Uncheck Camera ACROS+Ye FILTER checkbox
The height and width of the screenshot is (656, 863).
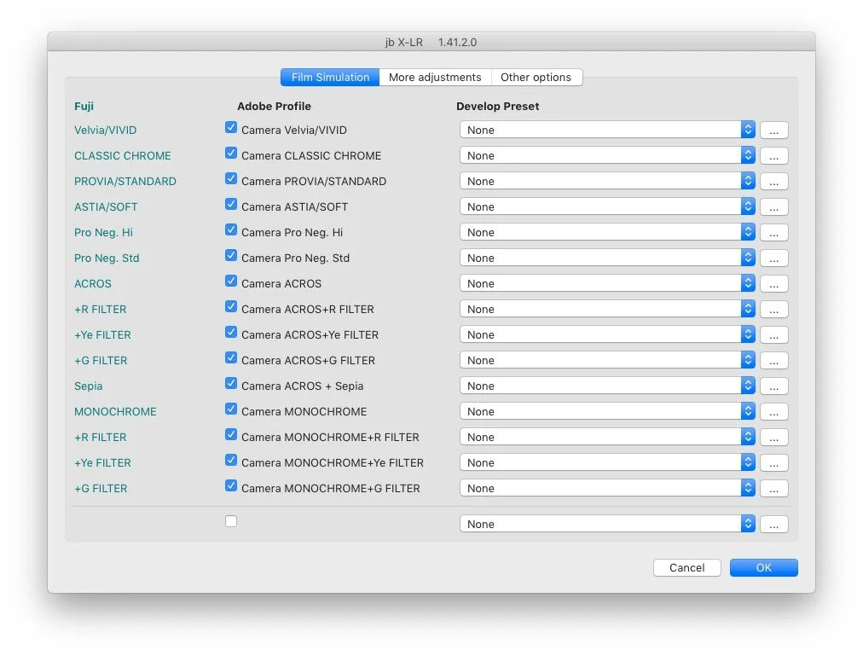(x=231, y=333)
